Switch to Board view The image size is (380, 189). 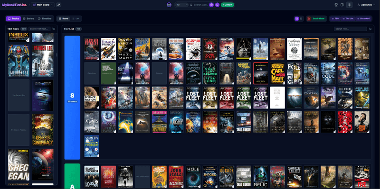point(64,18)
